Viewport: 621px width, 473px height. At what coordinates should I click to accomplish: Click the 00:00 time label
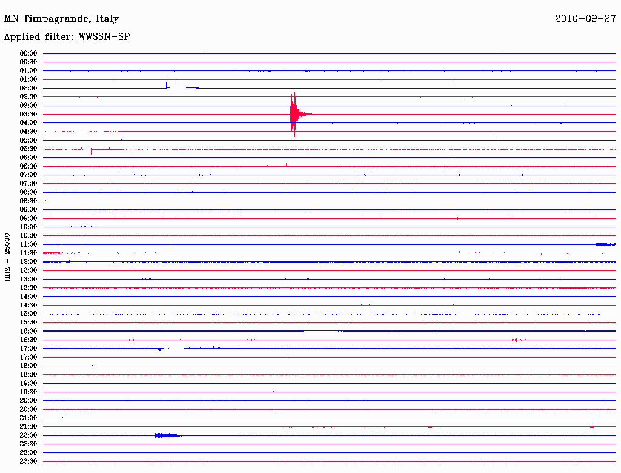click(29, 53)
